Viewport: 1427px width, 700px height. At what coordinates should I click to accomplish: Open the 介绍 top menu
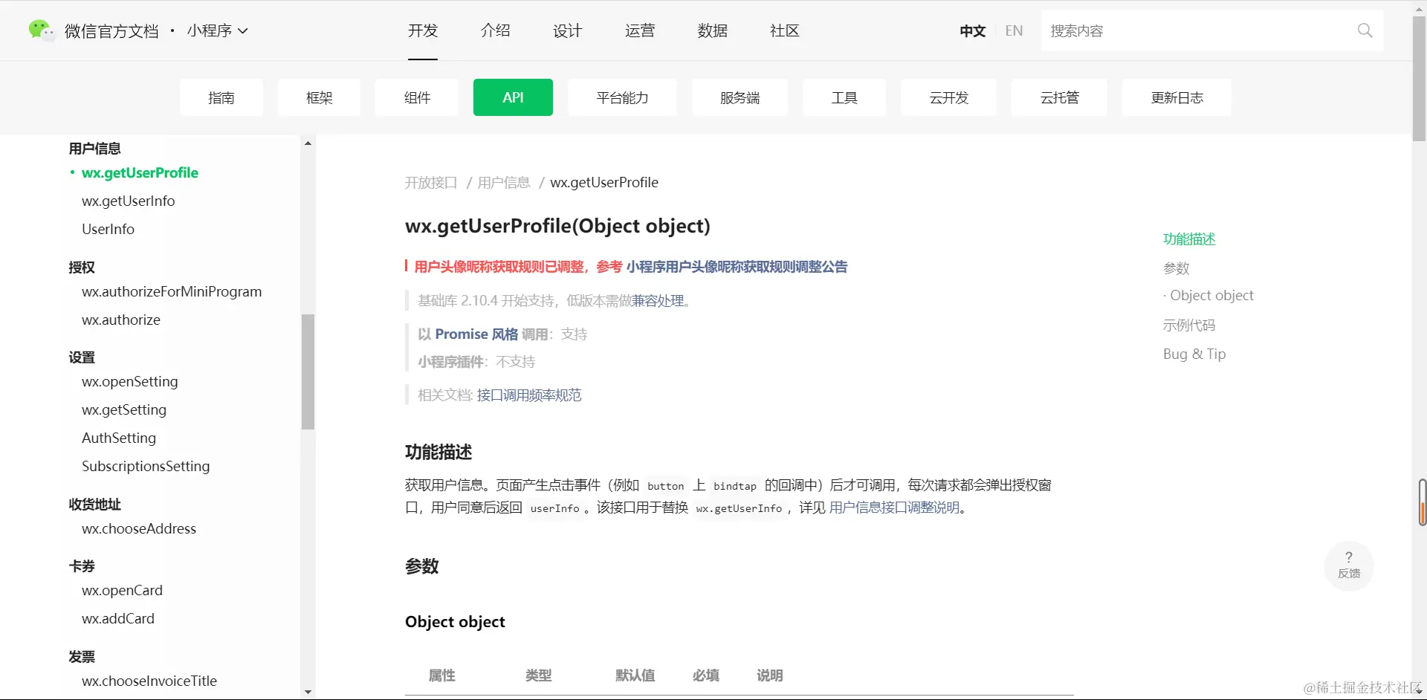[495, 30]
